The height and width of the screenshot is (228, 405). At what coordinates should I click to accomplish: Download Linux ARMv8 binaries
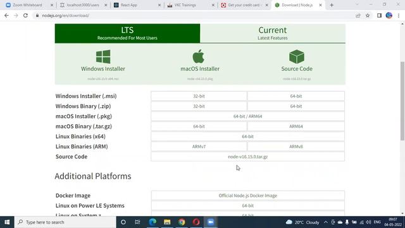pos(296,146)
